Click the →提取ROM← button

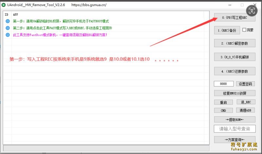[234, 119]
